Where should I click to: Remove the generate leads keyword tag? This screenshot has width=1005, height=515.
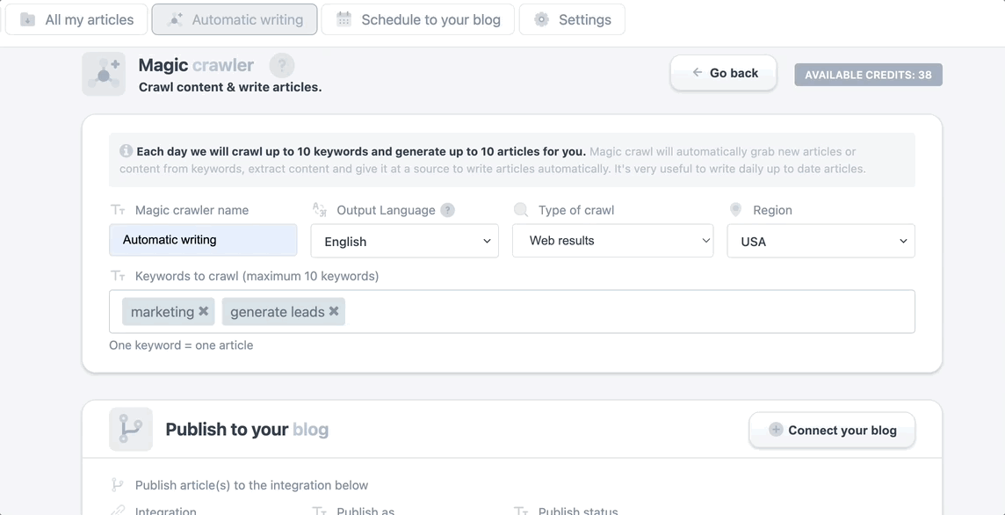pos(334,311)
